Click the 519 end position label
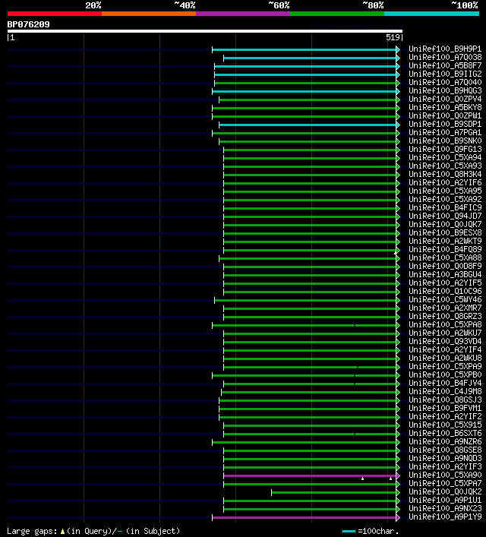The height and width of the screenshot is (537, 486). 393,37
